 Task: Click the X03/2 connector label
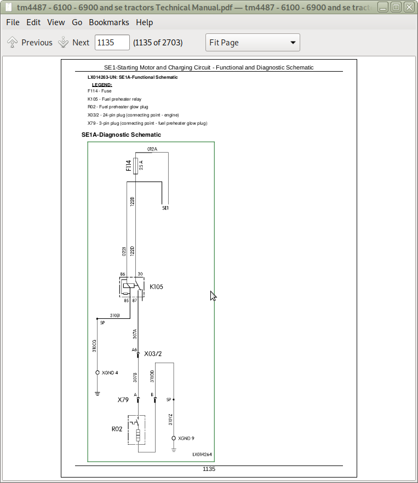pyautogui.click(x=153, y=354)
